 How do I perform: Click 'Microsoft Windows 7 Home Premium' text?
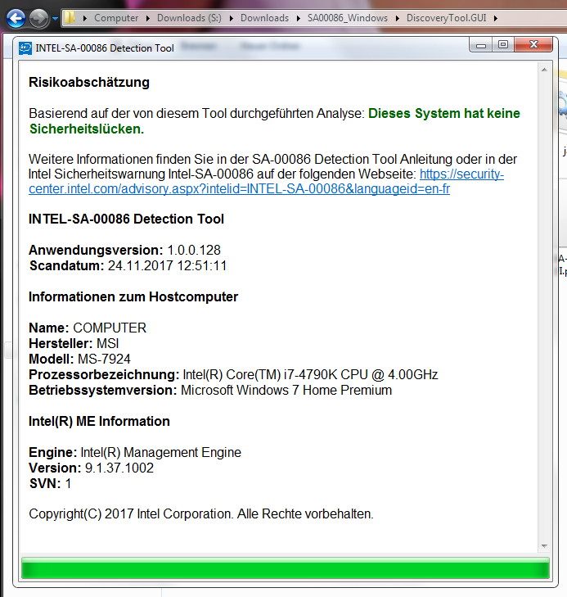(286, 391)
